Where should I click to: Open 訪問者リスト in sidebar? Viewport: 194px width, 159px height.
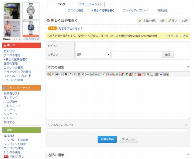(x=12, y=94)
